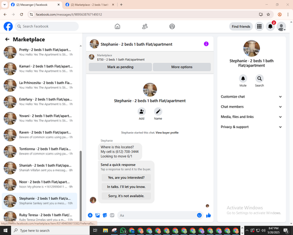Open Task View from the taskbar
The height and width of the screenshot is (235, 293).
click(x=95, y=230)
